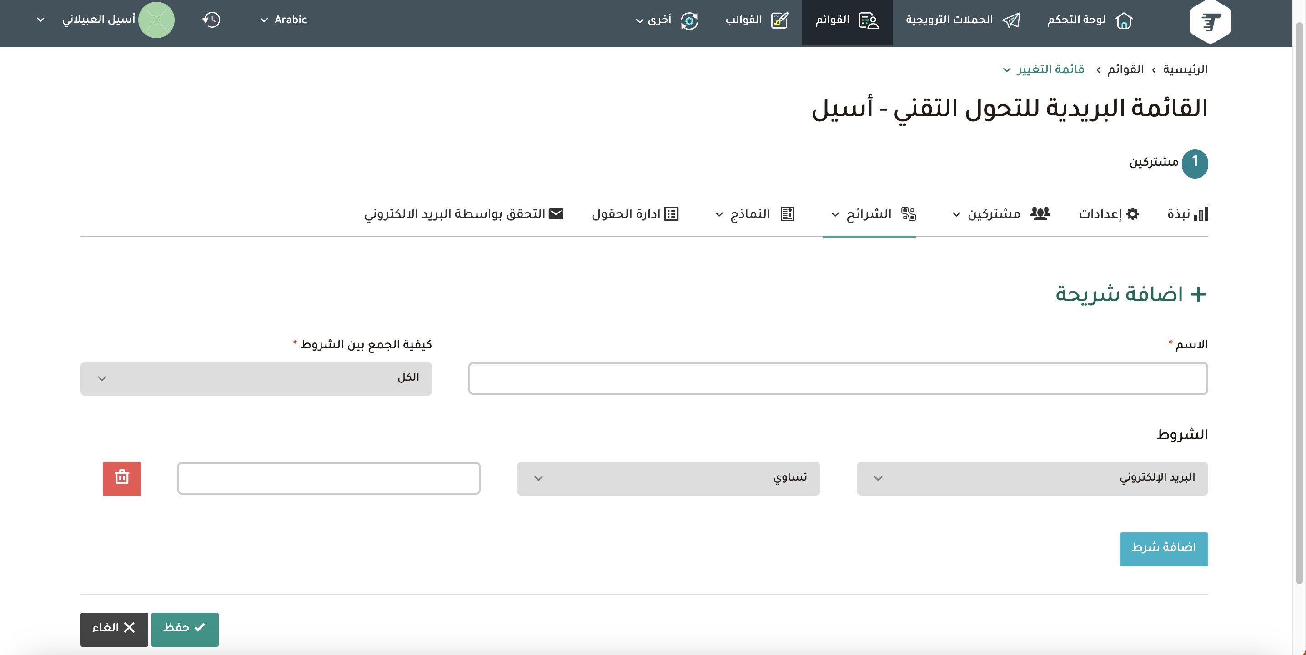Click the الاسم name input field
The width and height of the screenshot is (1306, 655).
(x=838, y=378)
